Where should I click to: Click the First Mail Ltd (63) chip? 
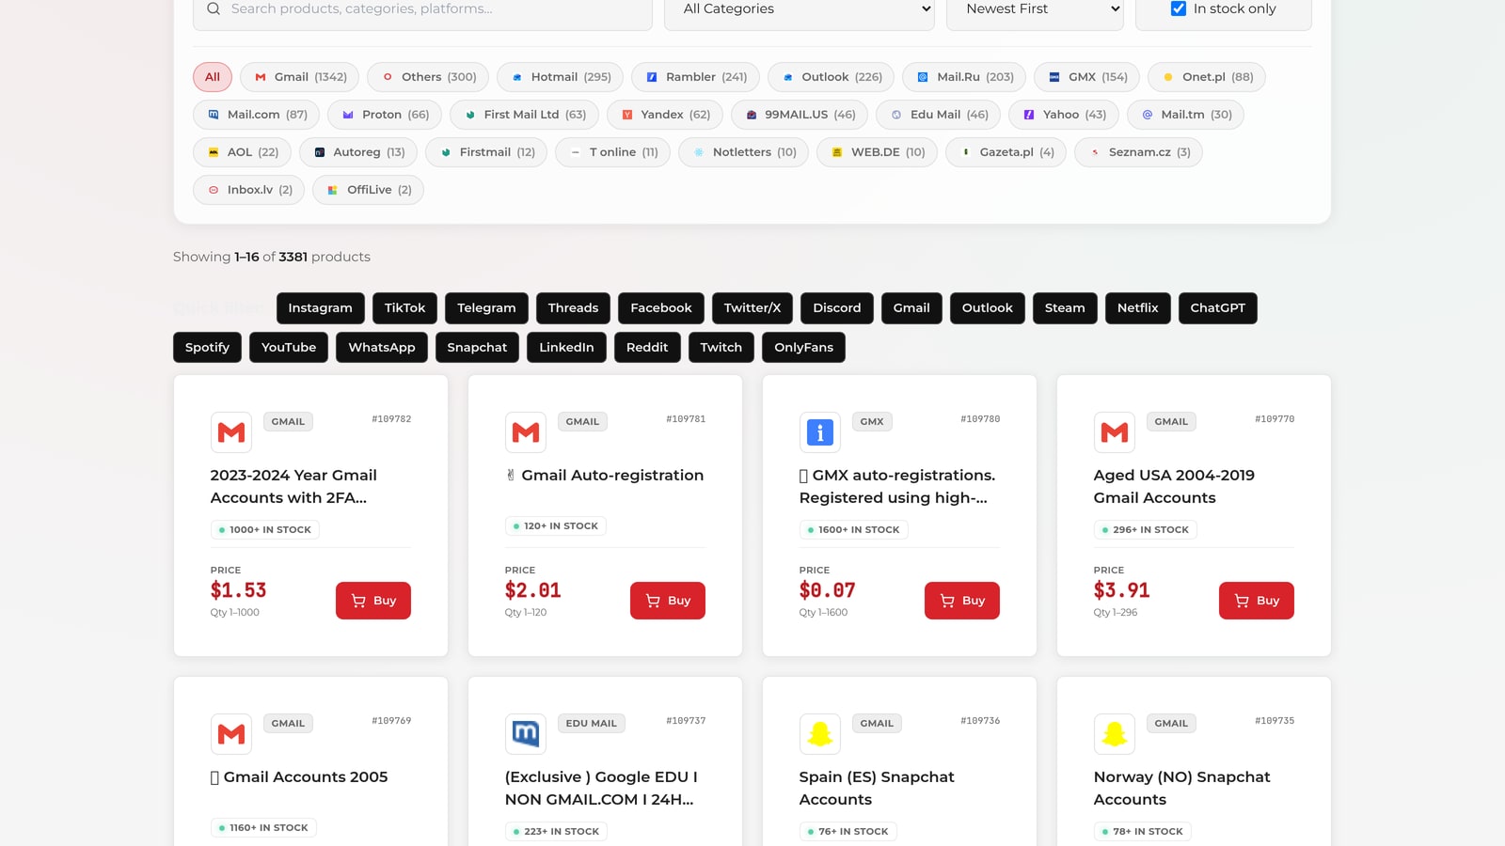coord(525,115)
